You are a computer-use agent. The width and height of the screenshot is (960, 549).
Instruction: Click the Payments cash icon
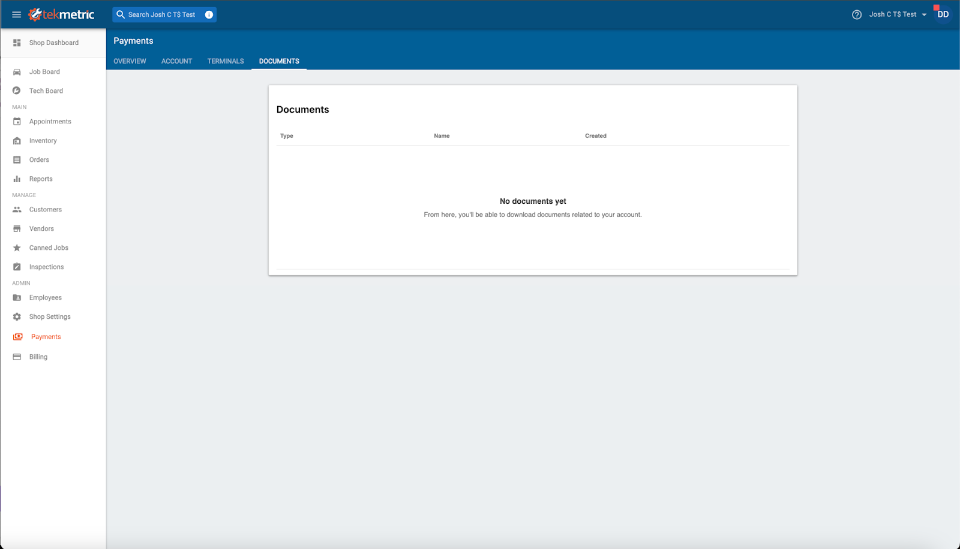18,337
